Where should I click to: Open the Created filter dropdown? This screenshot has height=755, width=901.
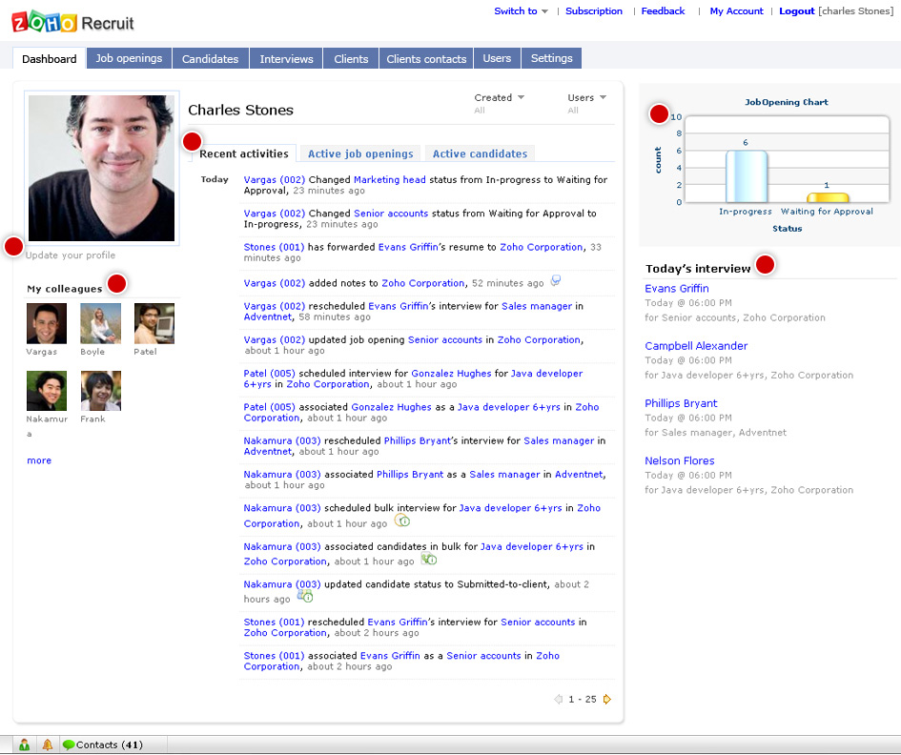(x=500, y=97)
